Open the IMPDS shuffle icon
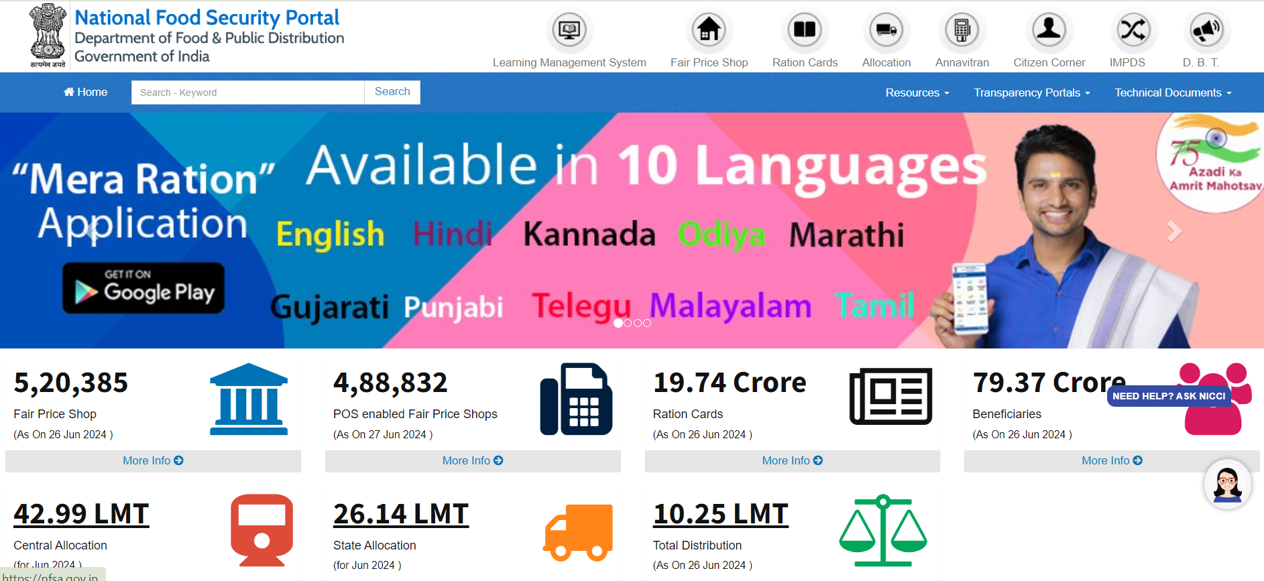The height and width of the screenshot is (581, 1264). 1133,29
